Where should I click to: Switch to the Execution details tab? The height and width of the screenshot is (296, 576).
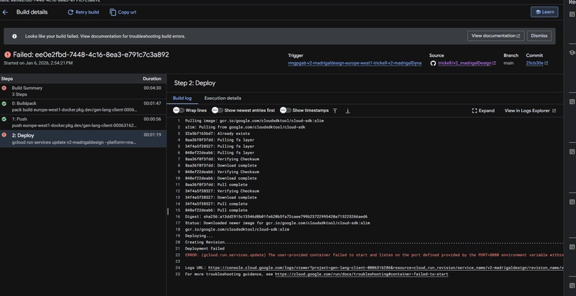[x=222, y=98]
